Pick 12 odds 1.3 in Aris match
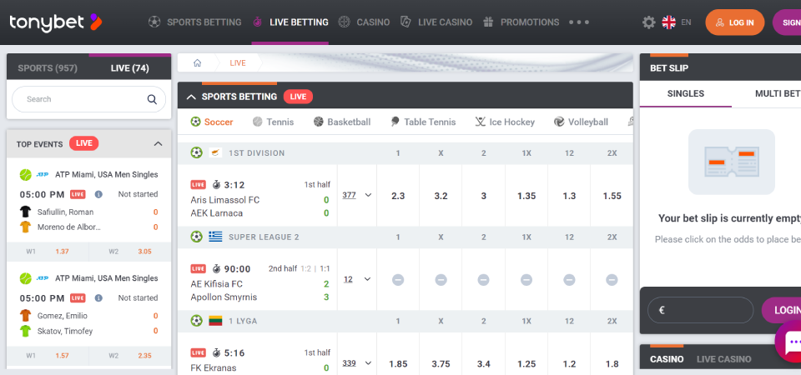This screenshot has width=801, height=375. pyautogui.click(x=569, y=195)
